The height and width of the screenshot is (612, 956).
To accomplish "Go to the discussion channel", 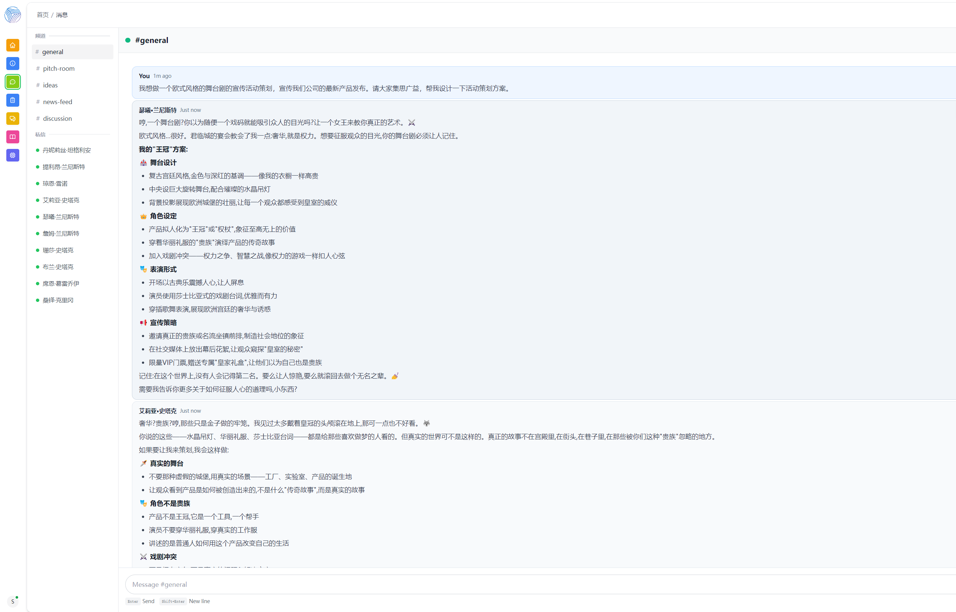I will coord(57,119).
